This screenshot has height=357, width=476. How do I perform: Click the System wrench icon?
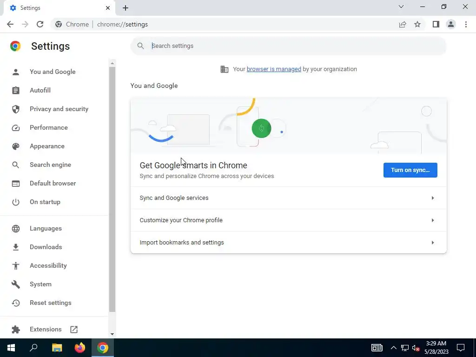(16, 284)
